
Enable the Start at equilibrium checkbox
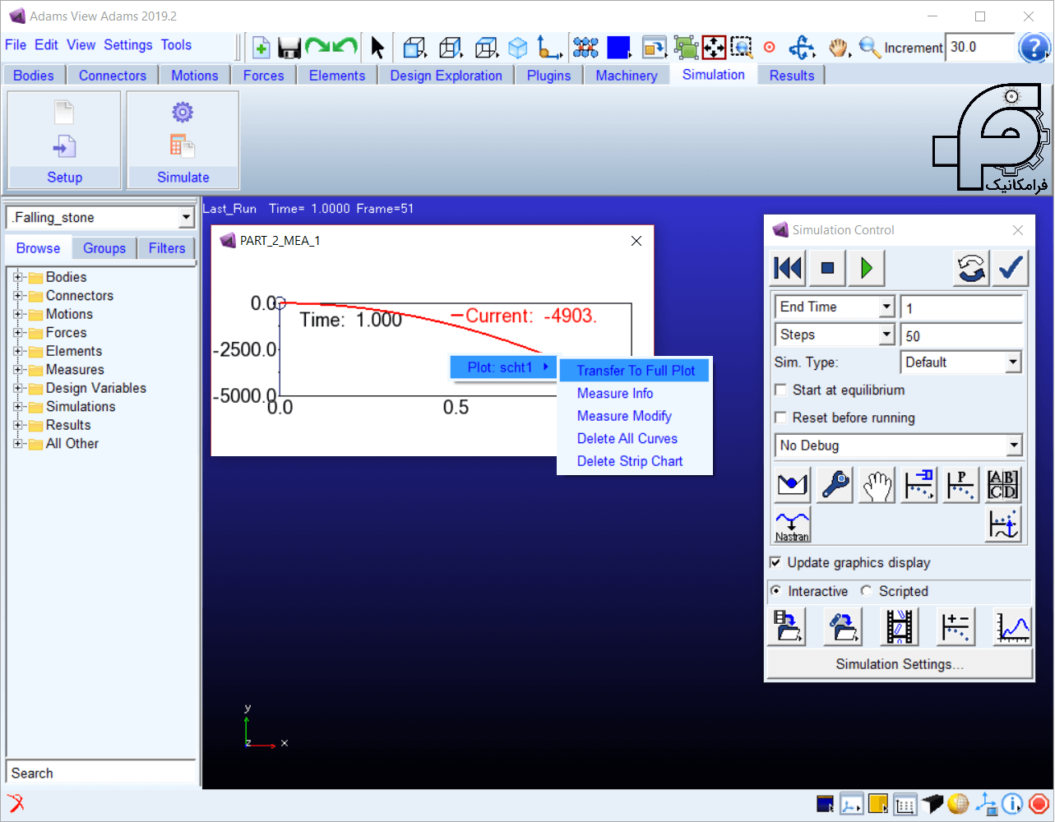coord(781,390)
